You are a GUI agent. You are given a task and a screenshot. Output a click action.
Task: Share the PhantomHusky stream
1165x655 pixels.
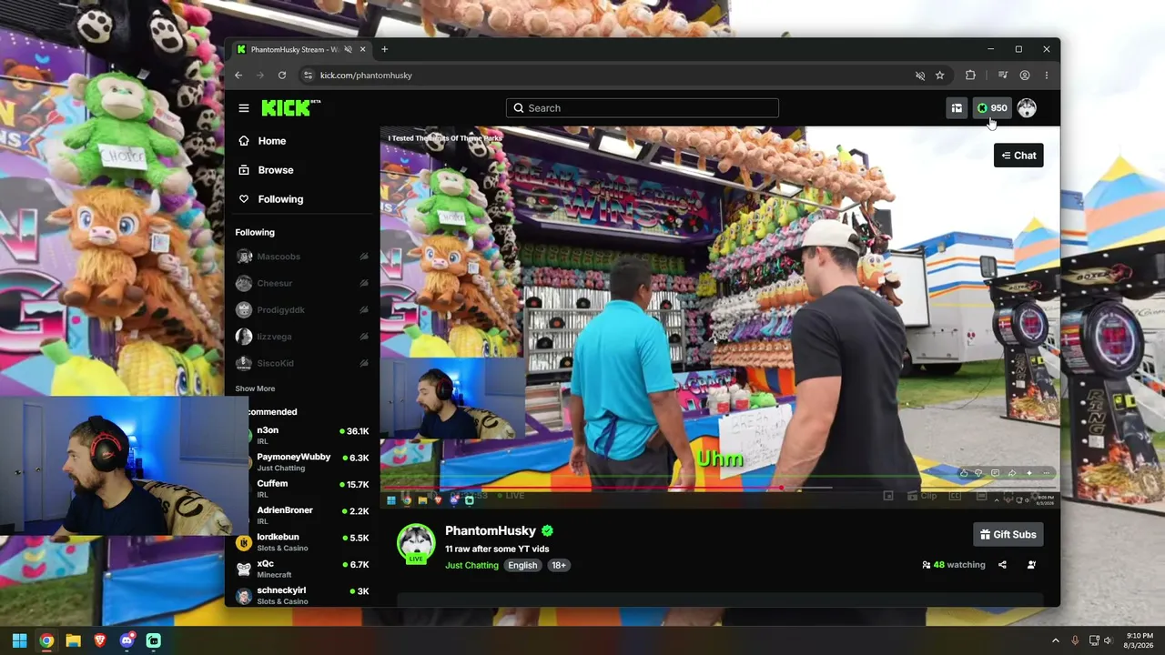tap(1002, 565)
